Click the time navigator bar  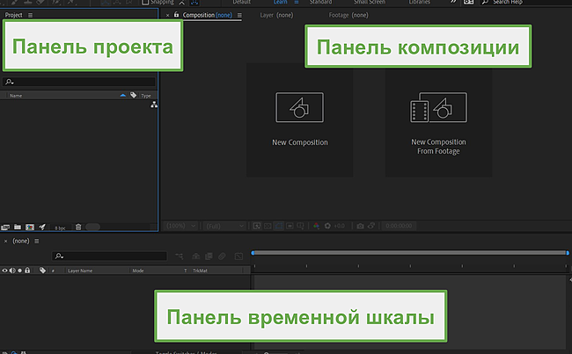[410, 253]
